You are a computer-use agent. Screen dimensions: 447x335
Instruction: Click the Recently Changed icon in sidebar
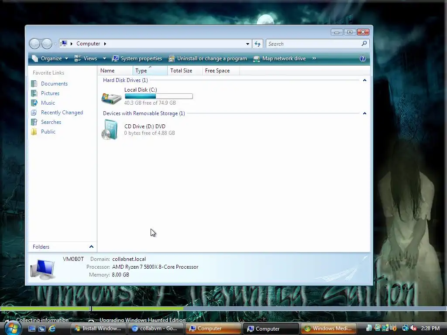coord(34,113)
